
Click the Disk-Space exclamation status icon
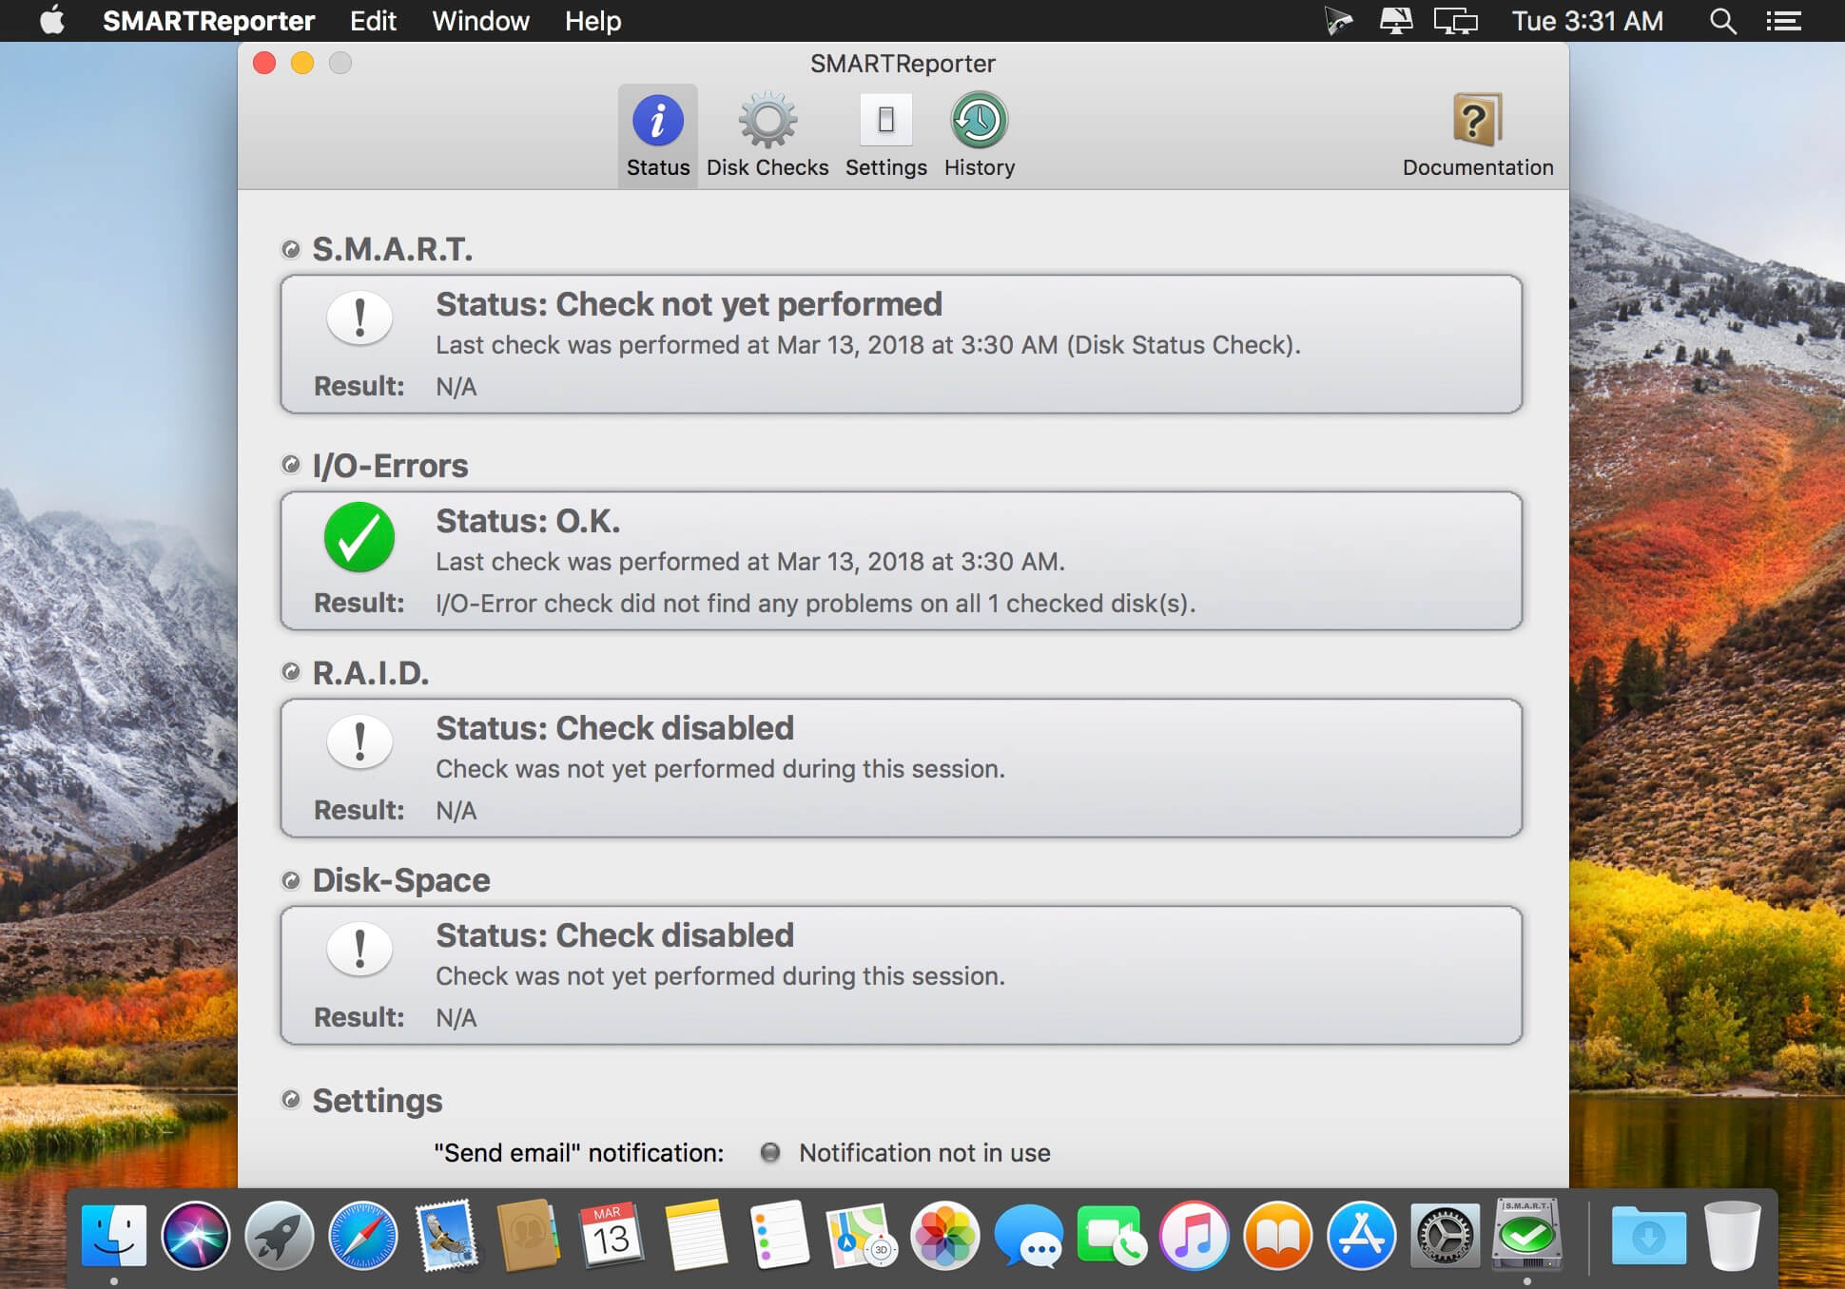tap(359, 950)
